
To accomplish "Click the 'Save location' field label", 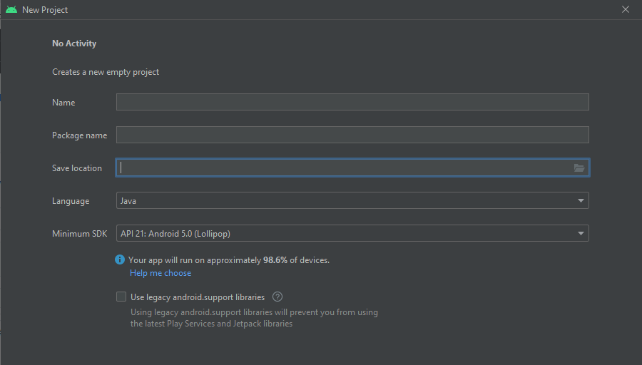I will coord(77,168).
